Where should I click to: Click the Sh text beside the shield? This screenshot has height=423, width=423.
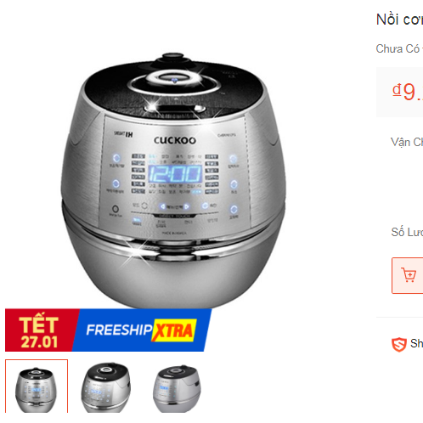pyautogui.click(x=416, y=343)
